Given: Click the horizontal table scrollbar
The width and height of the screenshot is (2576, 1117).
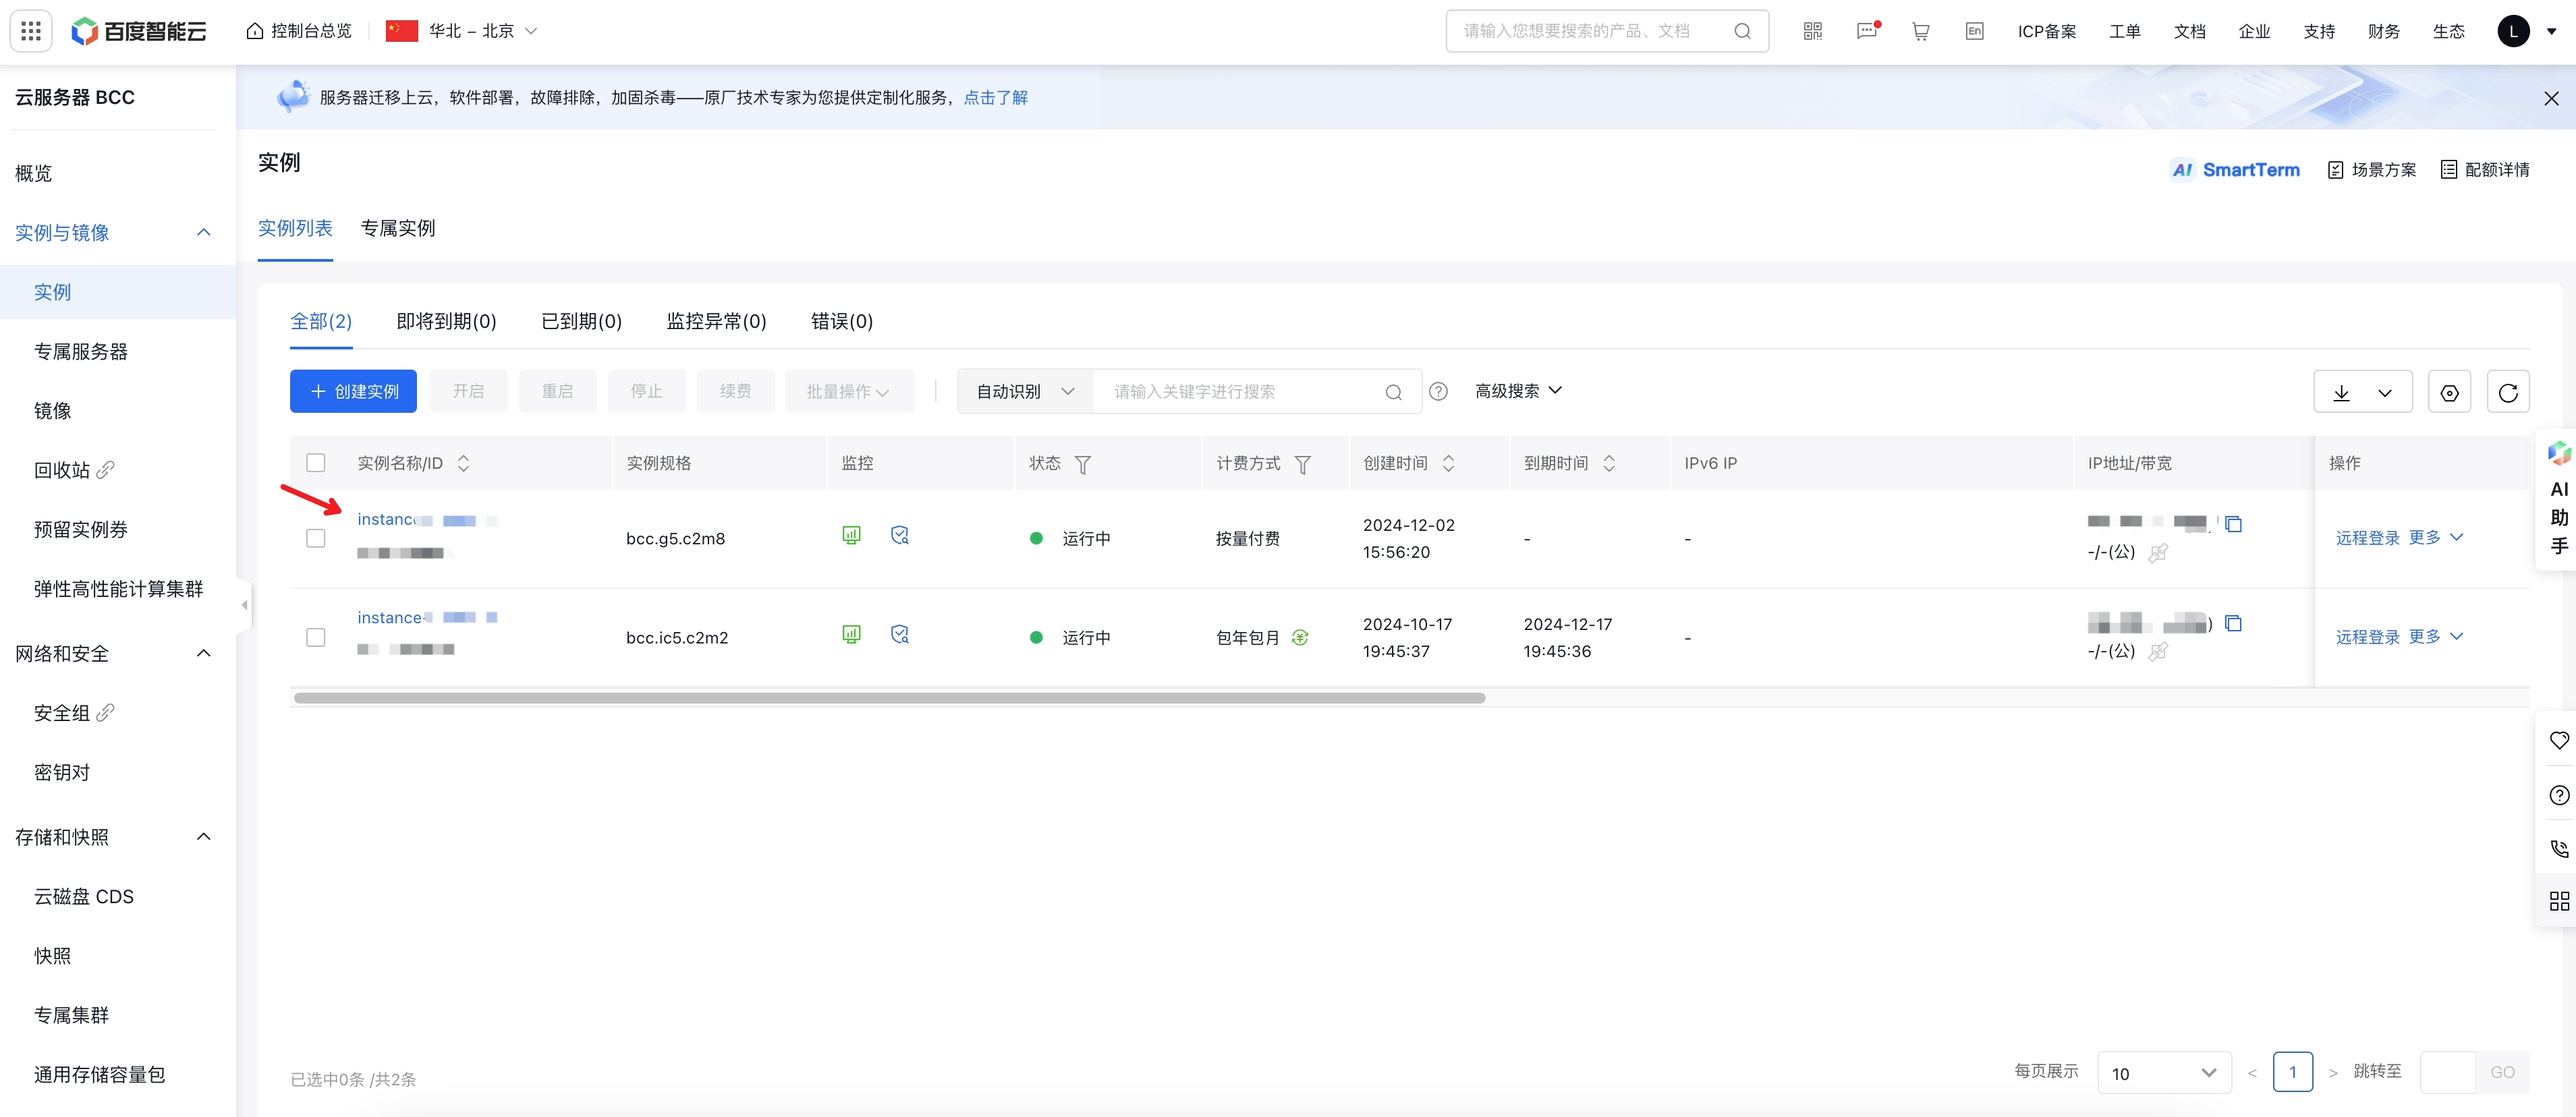Looking at the screenshot, I should coord(889,698).
